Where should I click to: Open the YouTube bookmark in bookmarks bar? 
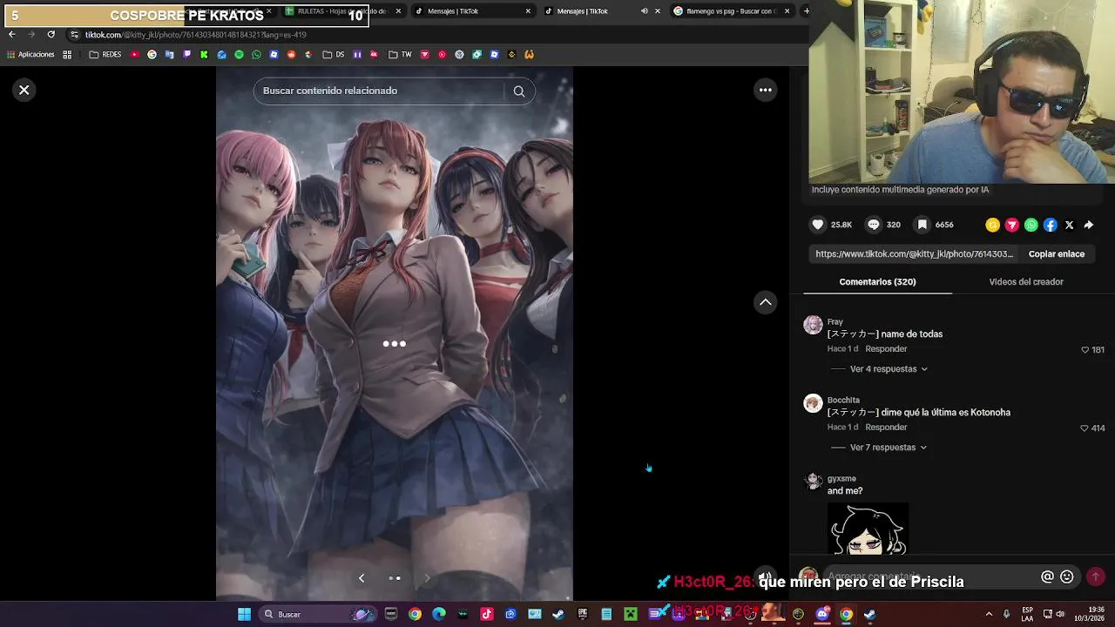[134, 55]
